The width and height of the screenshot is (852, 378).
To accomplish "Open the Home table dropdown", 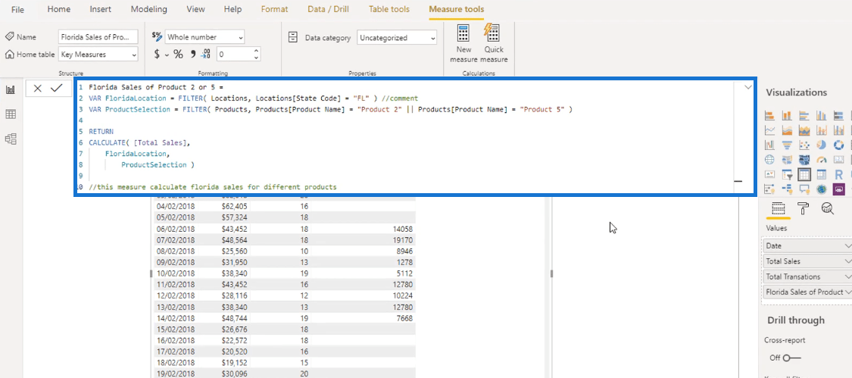I will point(98,55).
